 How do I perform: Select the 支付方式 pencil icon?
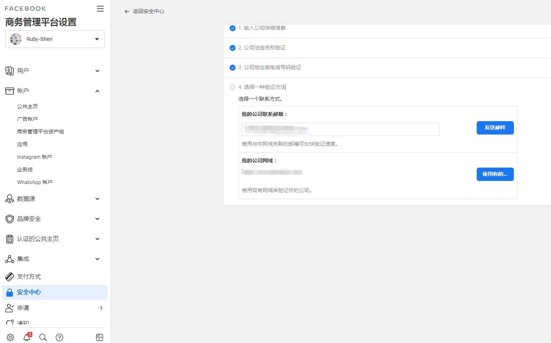10,276
